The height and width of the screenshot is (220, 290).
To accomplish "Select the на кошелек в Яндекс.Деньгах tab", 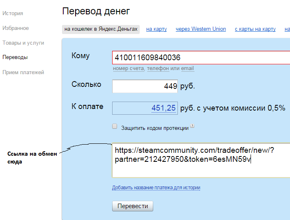I will point(101,29).
